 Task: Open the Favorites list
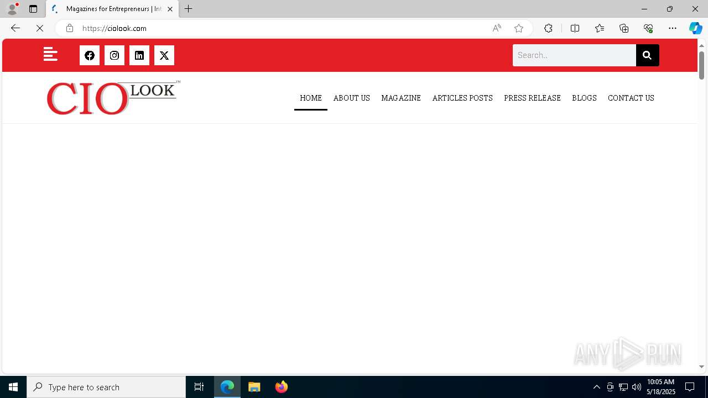click(600, 28)
